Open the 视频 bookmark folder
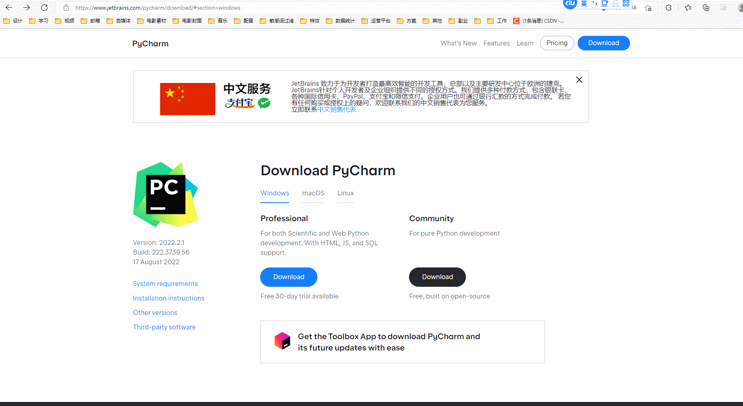Image resolution: width=743 pixels, height=406 pixels. (65, 21)
